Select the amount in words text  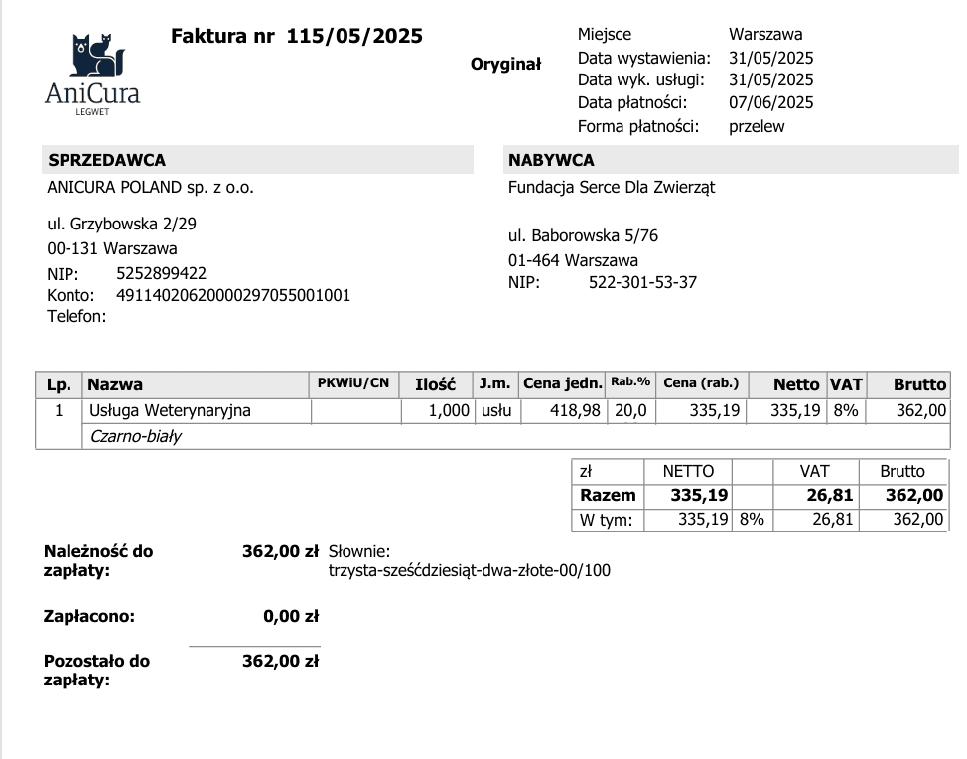(x=469, y=571)
